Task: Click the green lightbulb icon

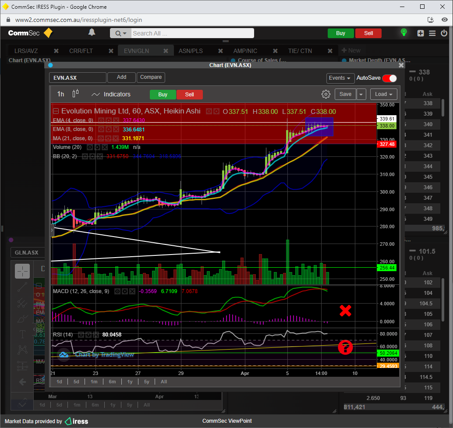Action: [404, 33]
